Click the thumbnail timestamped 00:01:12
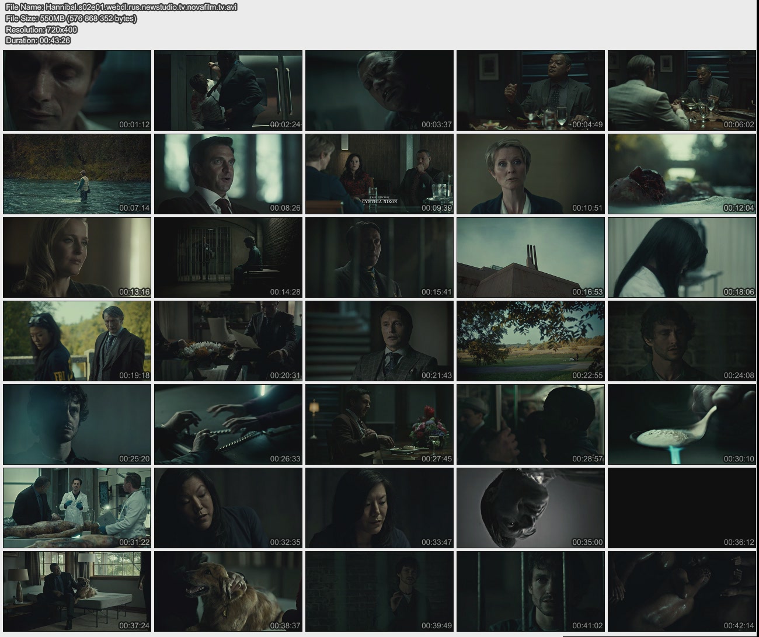The width and height of the screenshot is (759, 637). (77, 90)
